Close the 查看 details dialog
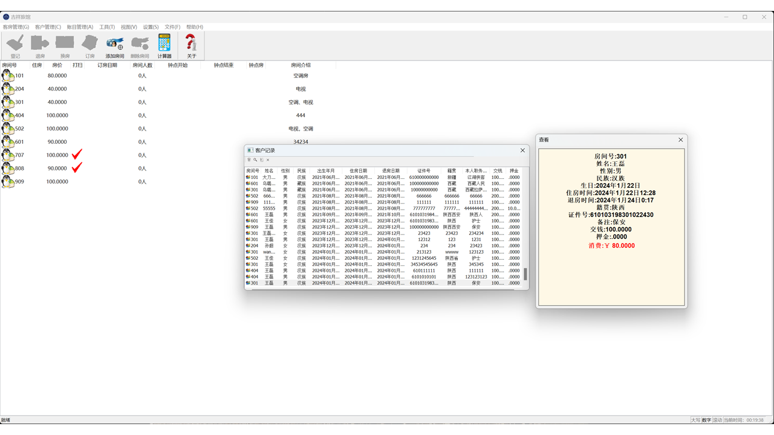Viewport: 774px width, 435px height. tap(680, 140)
